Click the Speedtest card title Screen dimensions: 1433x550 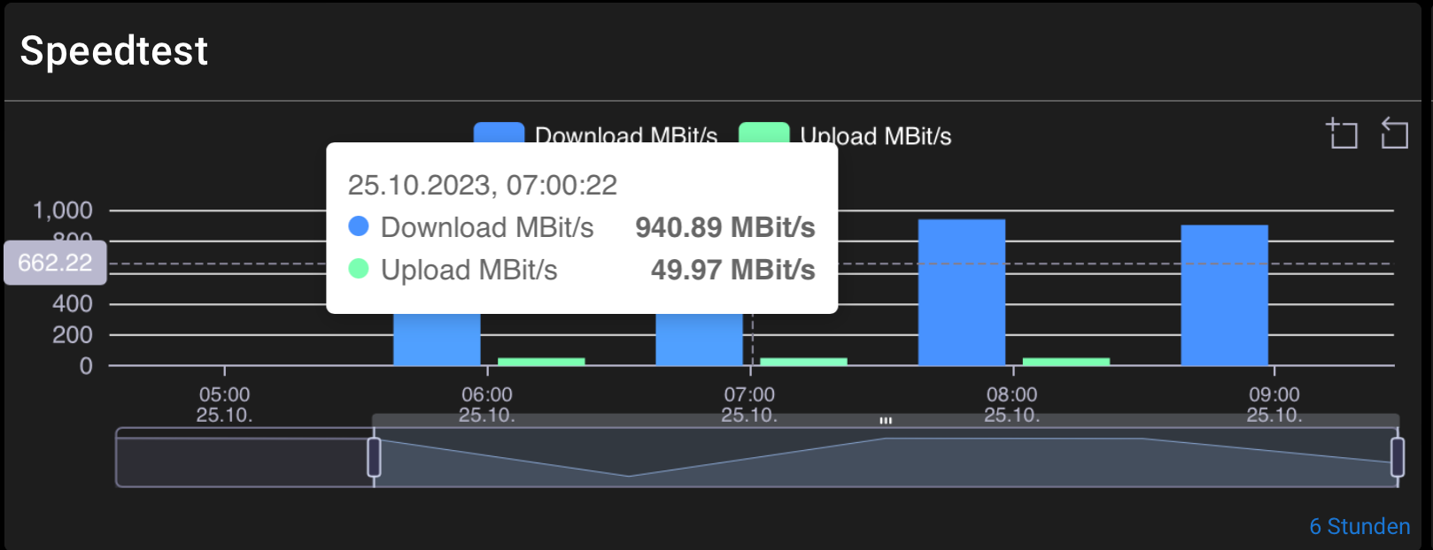point(114,50)
